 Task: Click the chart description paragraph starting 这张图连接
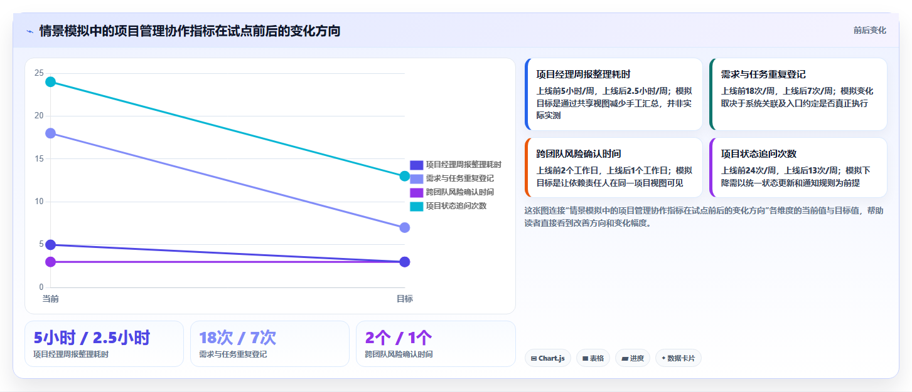[704, 217]
